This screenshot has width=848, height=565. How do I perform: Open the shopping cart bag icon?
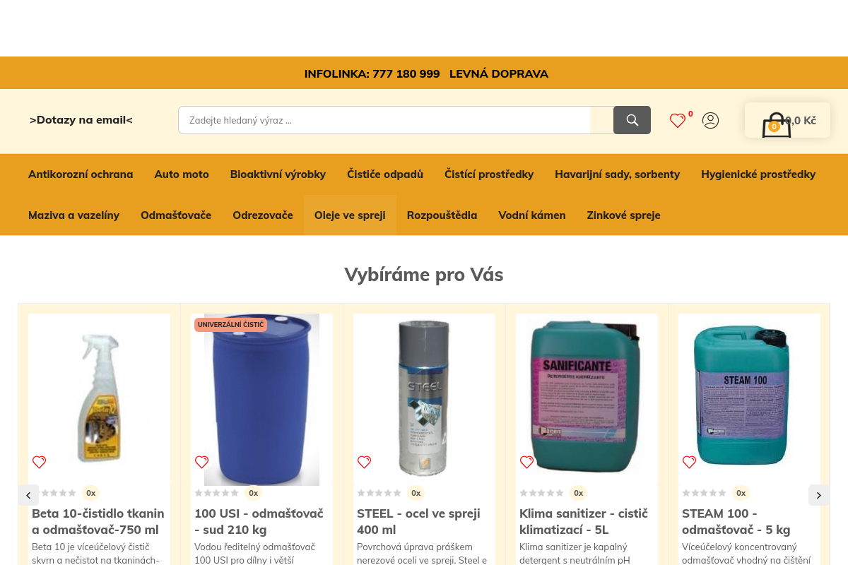pyautogui.click(x=776, y=125)
